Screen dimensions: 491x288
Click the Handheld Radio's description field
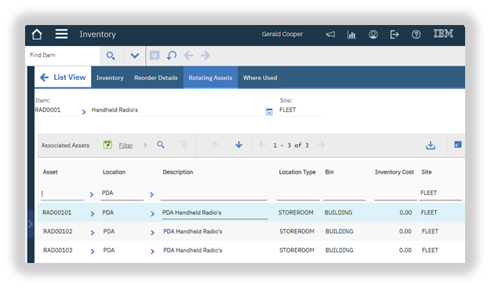click(176, 110)
